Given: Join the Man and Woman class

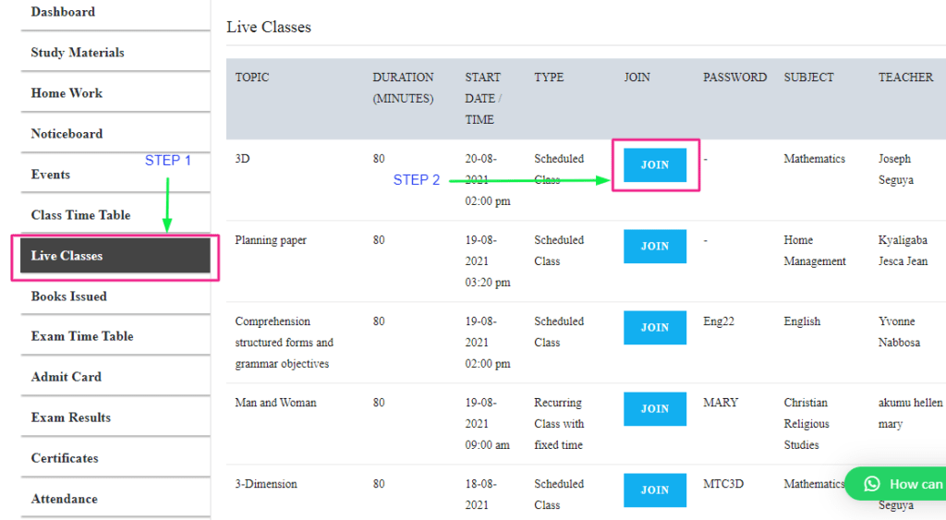Looking at the screenshot, I should point(655,409).
